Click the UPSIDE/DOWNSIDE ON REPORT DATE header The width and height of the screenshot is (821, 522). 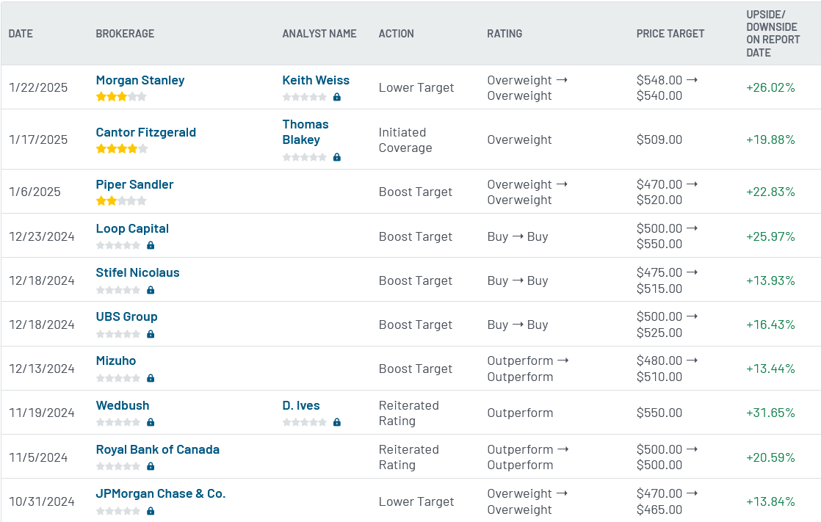[x=773, y=34]
